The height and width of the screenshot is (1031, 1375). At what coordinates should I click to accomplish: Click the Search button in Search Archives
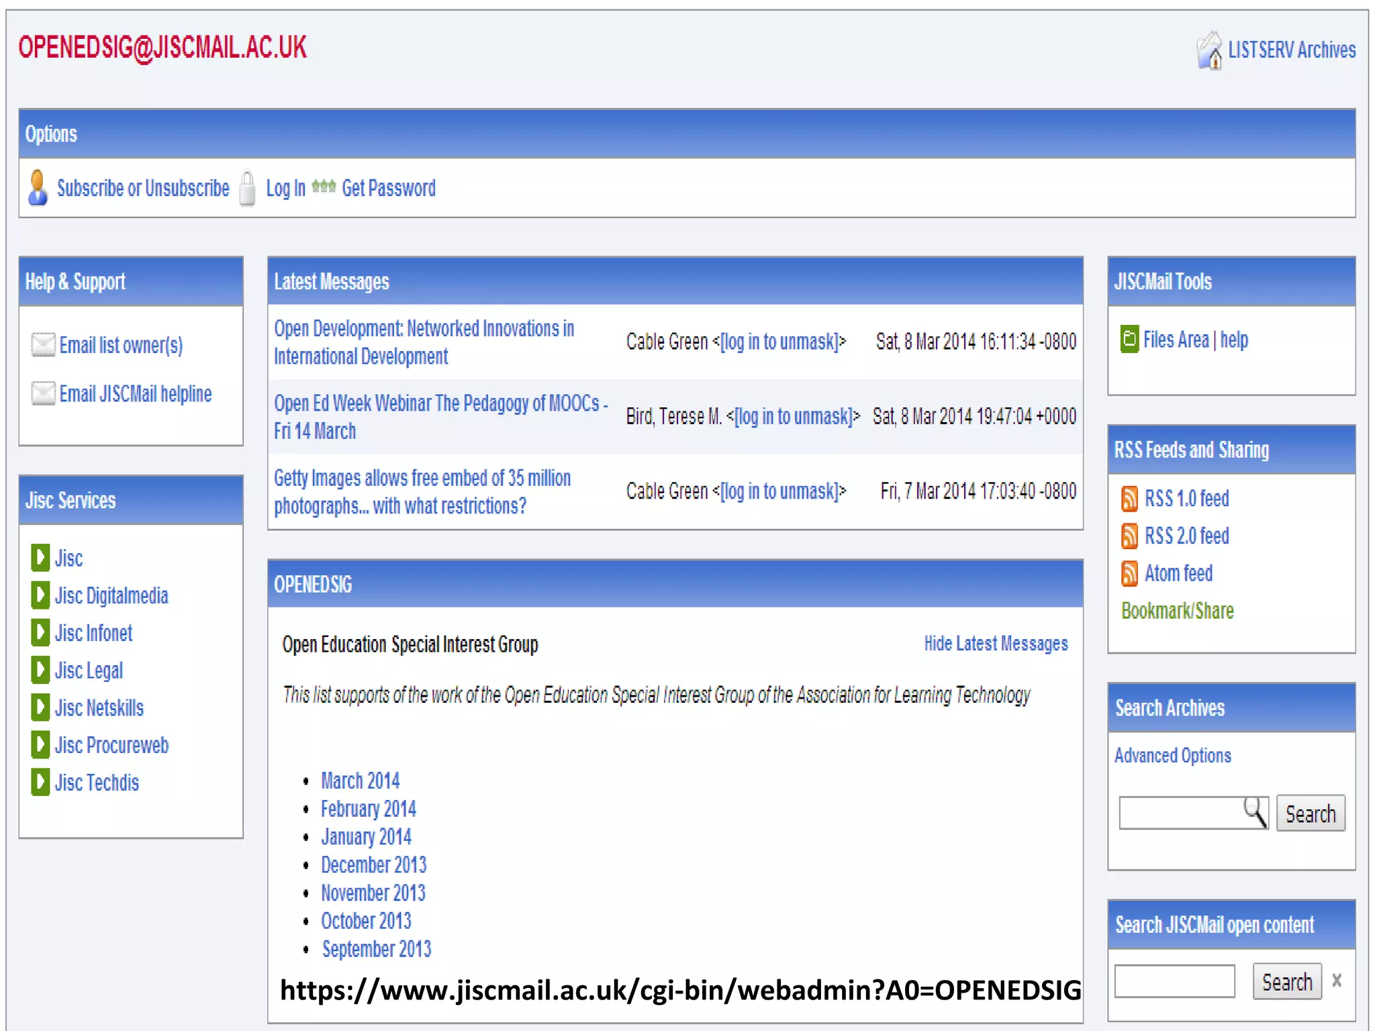pyautogui.click(x=1311, y=814)
